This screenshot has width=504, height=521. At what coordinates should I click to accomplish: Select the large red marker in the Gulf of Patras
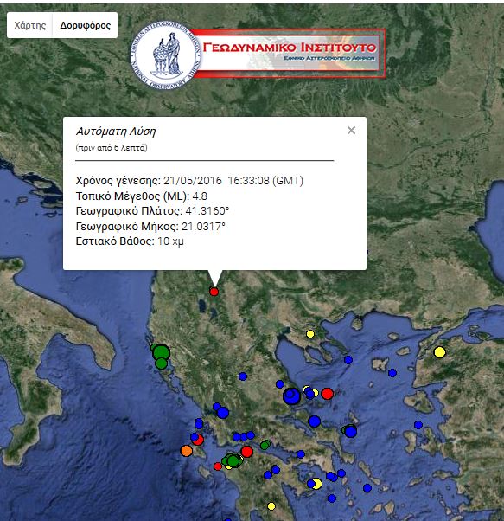pos(247,452)
